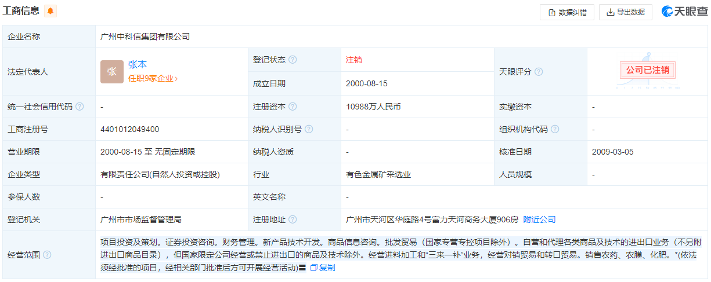Copy the business scope with 复制
This screenshot has width=711, height=282.
(x=323, y=268)
